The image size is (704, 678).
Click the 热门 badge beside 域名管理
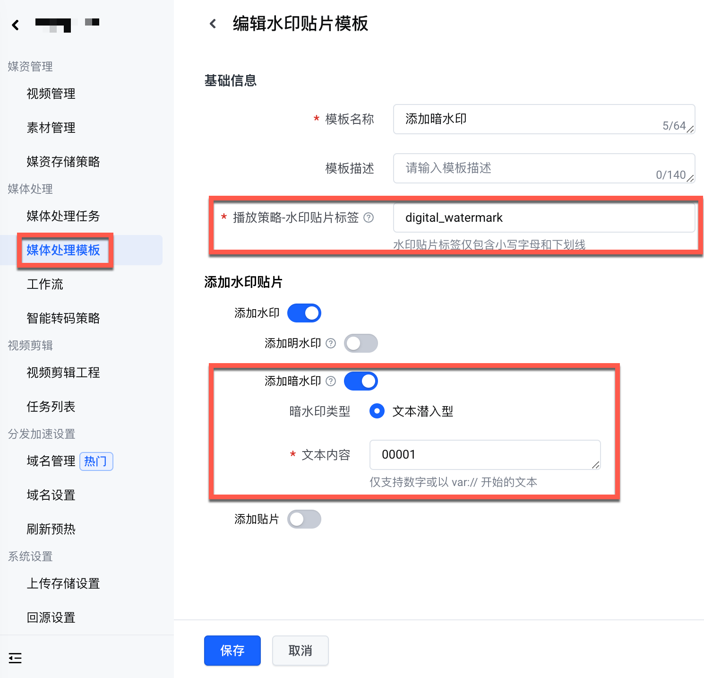[96, 461]
